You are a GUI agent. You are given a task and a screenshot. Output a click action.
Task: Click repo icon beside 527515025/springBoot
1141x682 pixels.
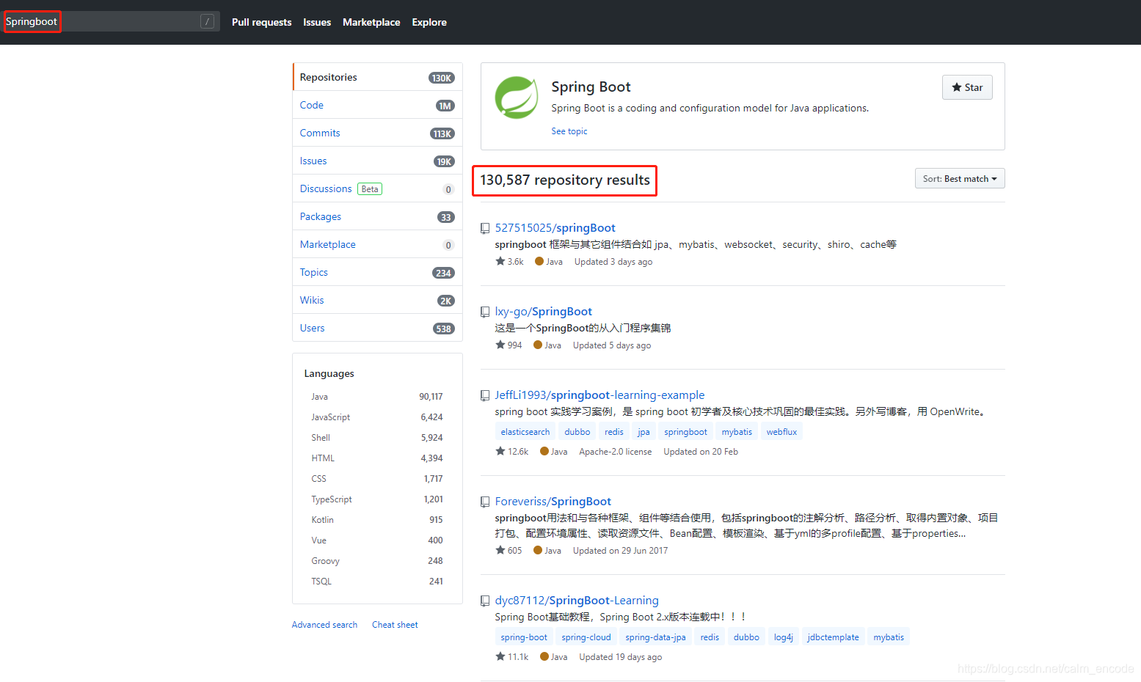485,229
